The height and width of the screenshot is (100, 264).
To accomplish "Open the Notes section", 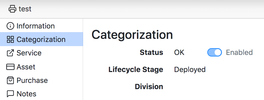I will [41, 94].
